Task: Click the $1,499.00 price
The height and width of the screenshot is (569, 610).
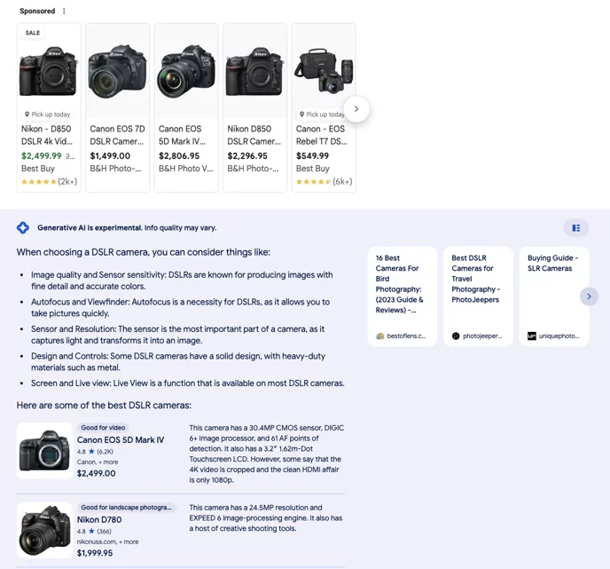Action: (x=110, y=155)
